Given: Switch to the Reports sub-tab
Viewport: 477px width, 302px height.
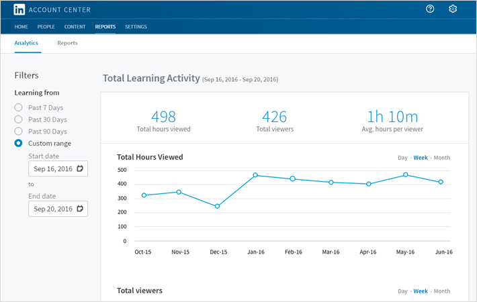Looking at the screenshot, I should click(67, 43).
